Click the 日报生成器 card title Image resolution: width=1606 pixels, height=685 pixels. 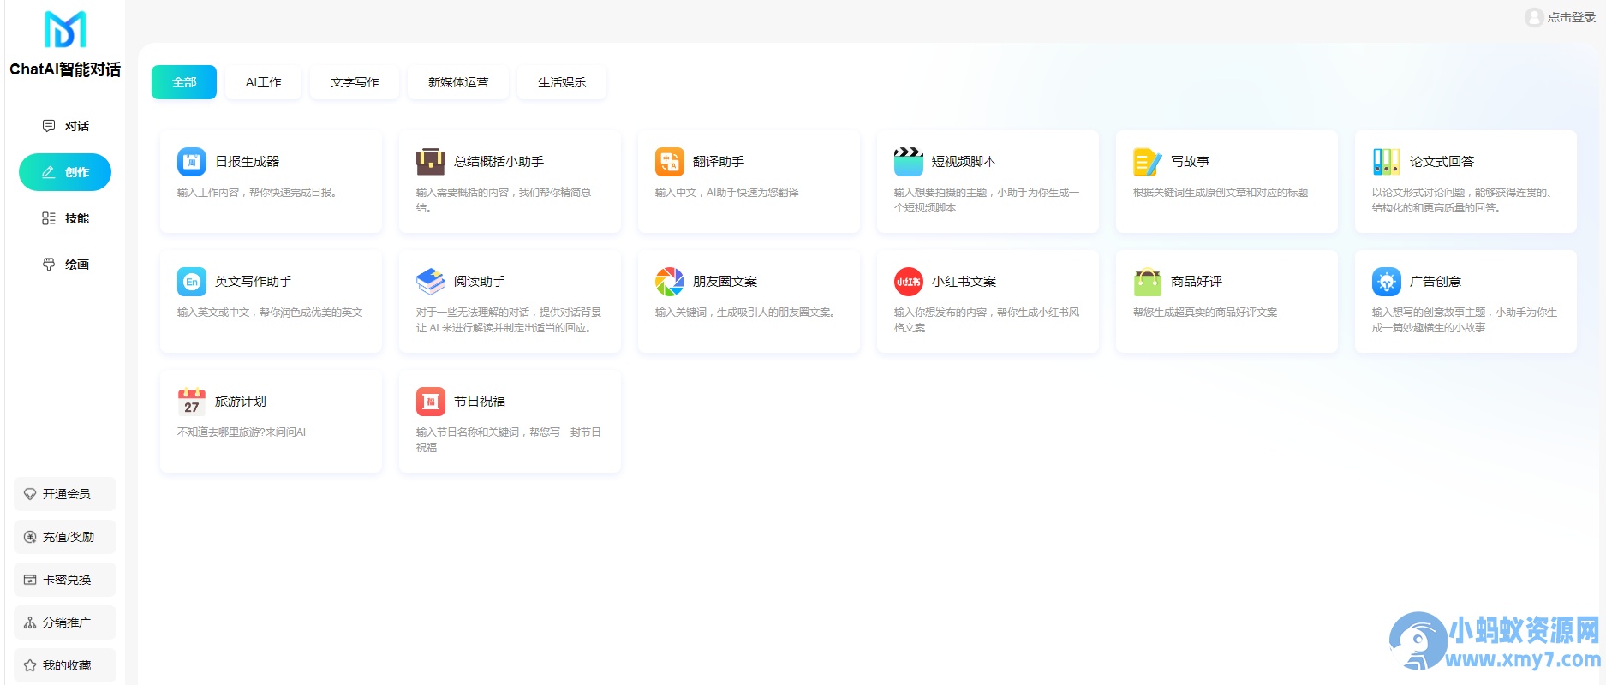click(x=247, y=161)
